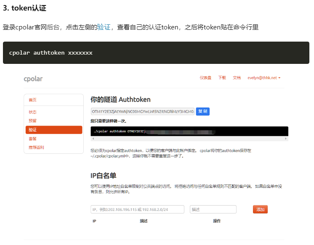Image resolution: width=314 pixels, height=245 pixels.
Task: Click the left scroll arrow under the command
Action: tap(93, 138)
